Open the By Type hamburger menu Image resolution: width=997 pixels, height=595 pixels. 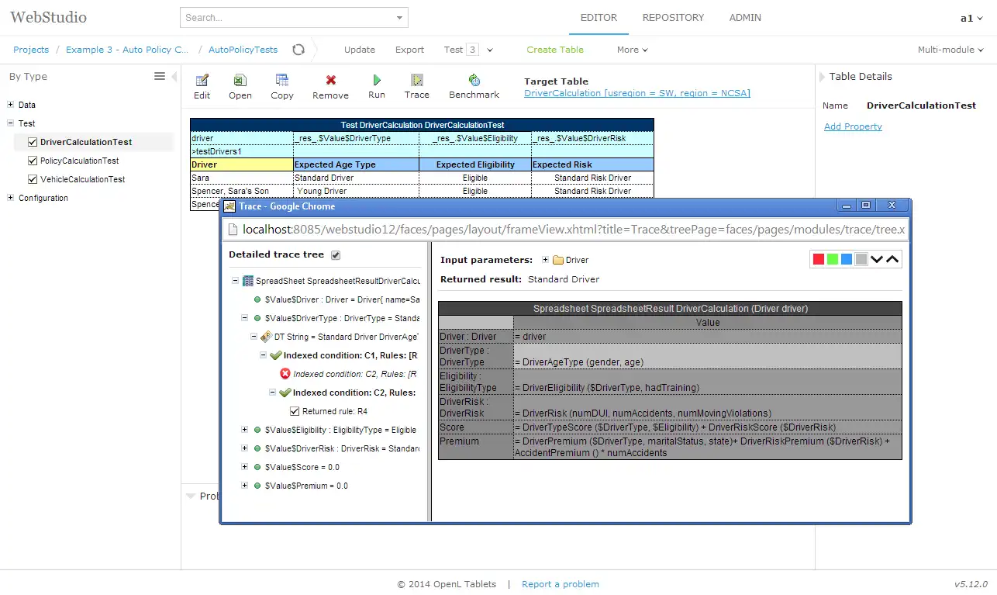(160, 76)
